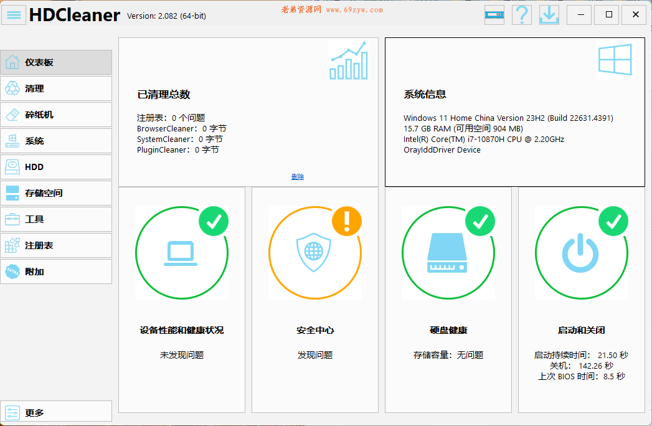Image resolution: width=652 pixels, height=426 pixels.
Task: Click the disk drive icon in title bar
Action: (x=494, y=15)
